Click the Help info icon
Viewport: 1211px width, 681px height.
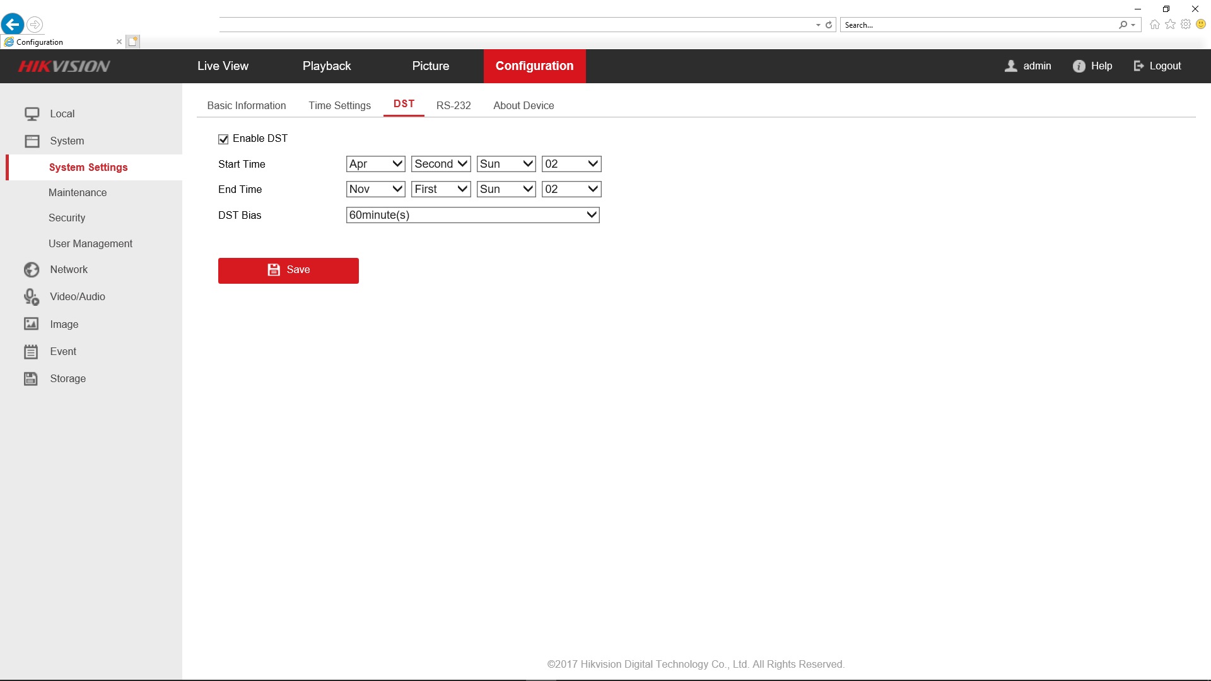pos(1079,66)
